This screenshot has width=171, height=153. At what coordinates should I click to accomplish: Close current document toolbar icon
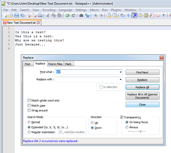point(29,15)
